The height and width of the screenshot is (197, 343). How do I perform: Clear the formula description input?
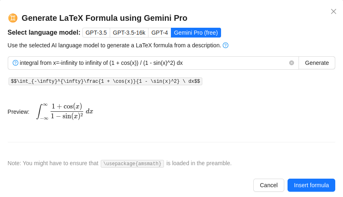click(x=292, y=63)
